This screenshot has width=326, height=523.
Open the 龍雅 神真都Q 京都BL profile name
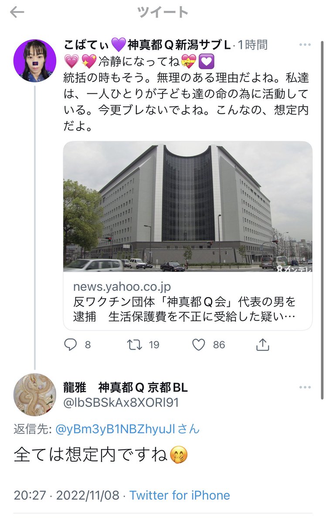(x=126, y=387)
